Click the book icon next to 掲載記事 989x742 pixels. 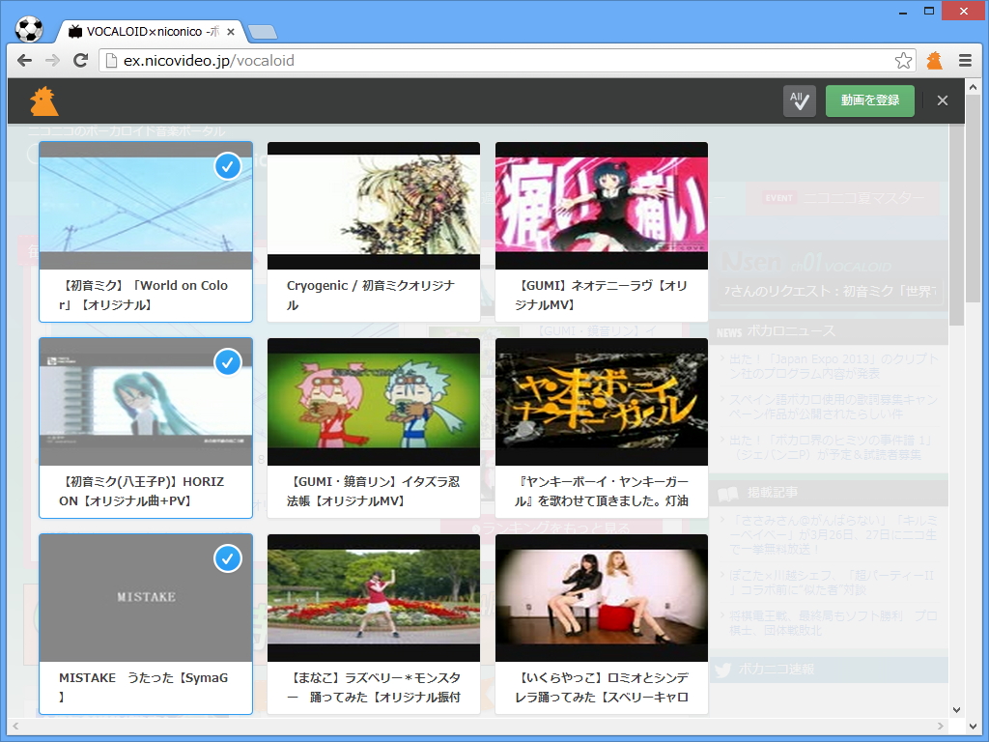coord(727,493)
